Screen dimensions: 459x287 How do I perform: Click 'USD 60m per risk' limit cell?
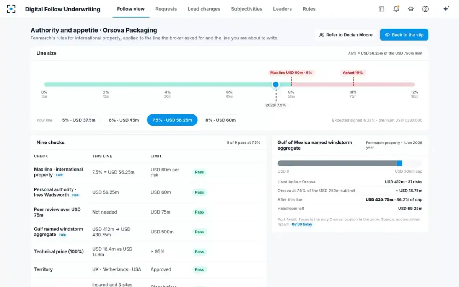point(165,172)
